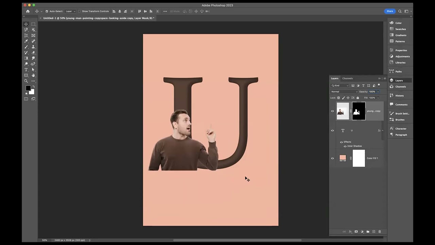Select the Blur tool
The width and height of the screenshot is (435, 245).
pyautogui.click(x=33, y=58)
